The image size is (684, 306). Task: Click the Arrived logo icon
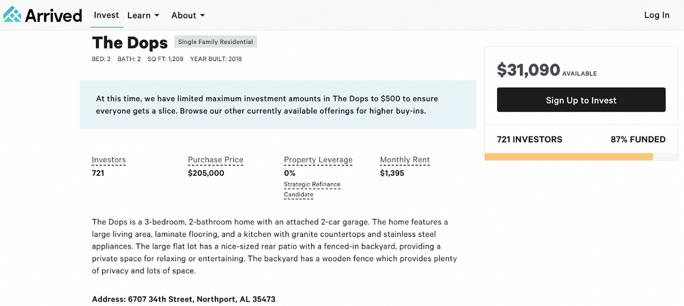[x=12, y=15]
